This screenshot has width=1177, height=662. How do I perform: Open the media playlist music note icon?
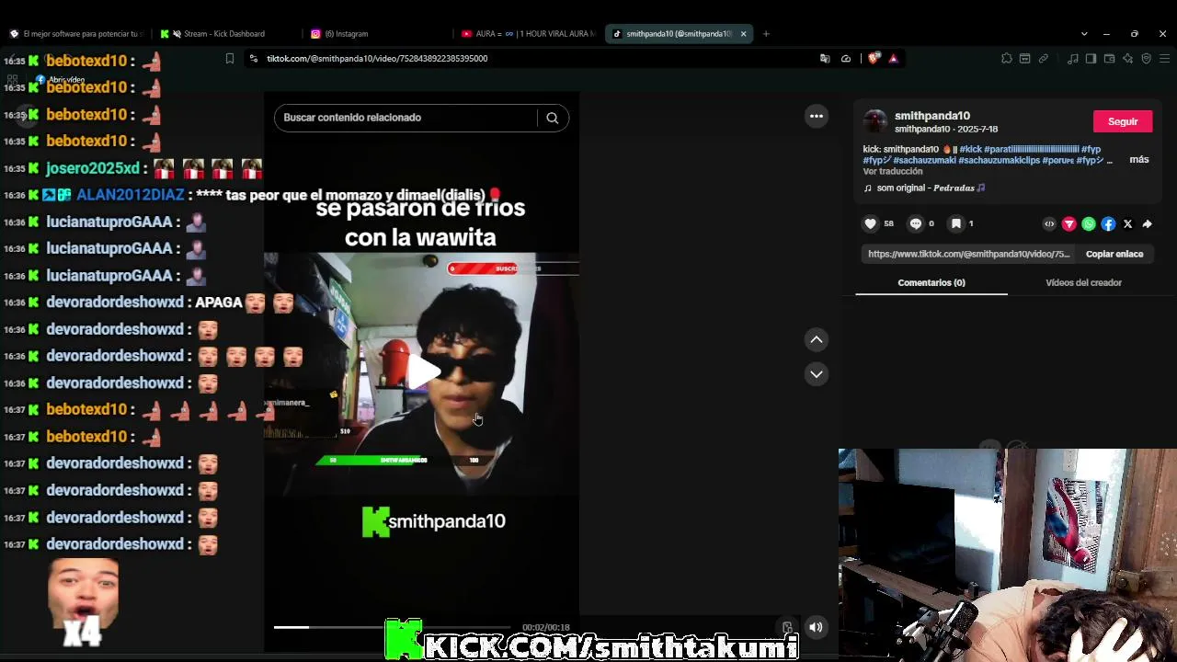pos(1072,58)
